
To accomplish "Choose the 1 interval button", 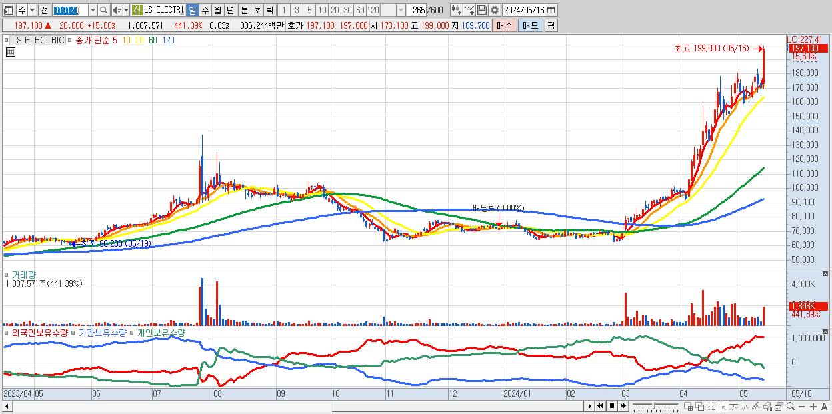I will click(x=284, y=10).
